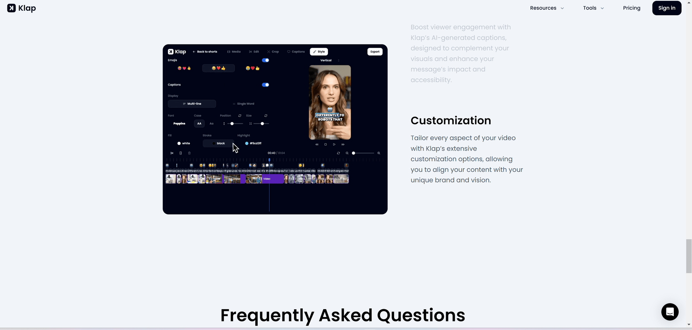This screenshot has height=330, width=692.
Task: Click the split clip icon beside the scissors
Action: coord(180,153)
